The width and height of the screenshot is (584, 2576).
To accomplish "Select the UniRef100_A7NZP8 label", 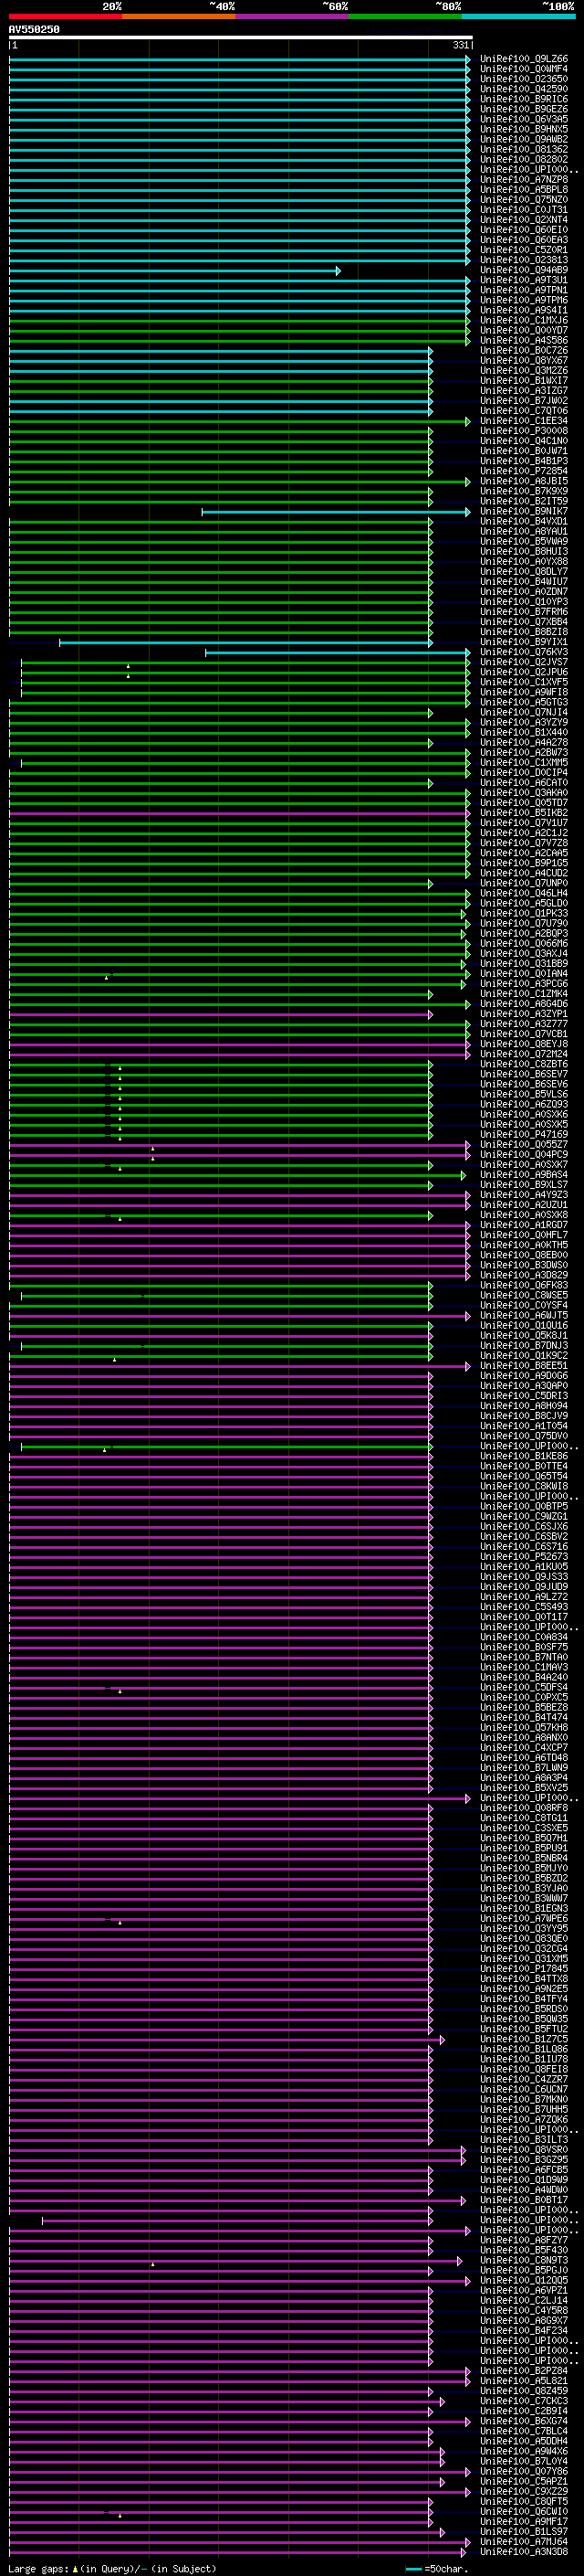I will click(x=524, y=180).
